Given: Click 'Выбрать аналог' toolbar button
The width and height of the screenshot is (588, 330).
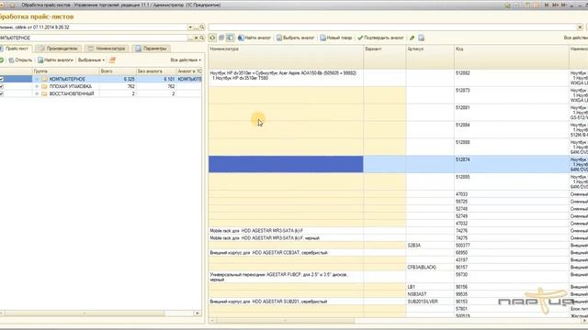Looking at the screenshot, I should click(296, 38).
